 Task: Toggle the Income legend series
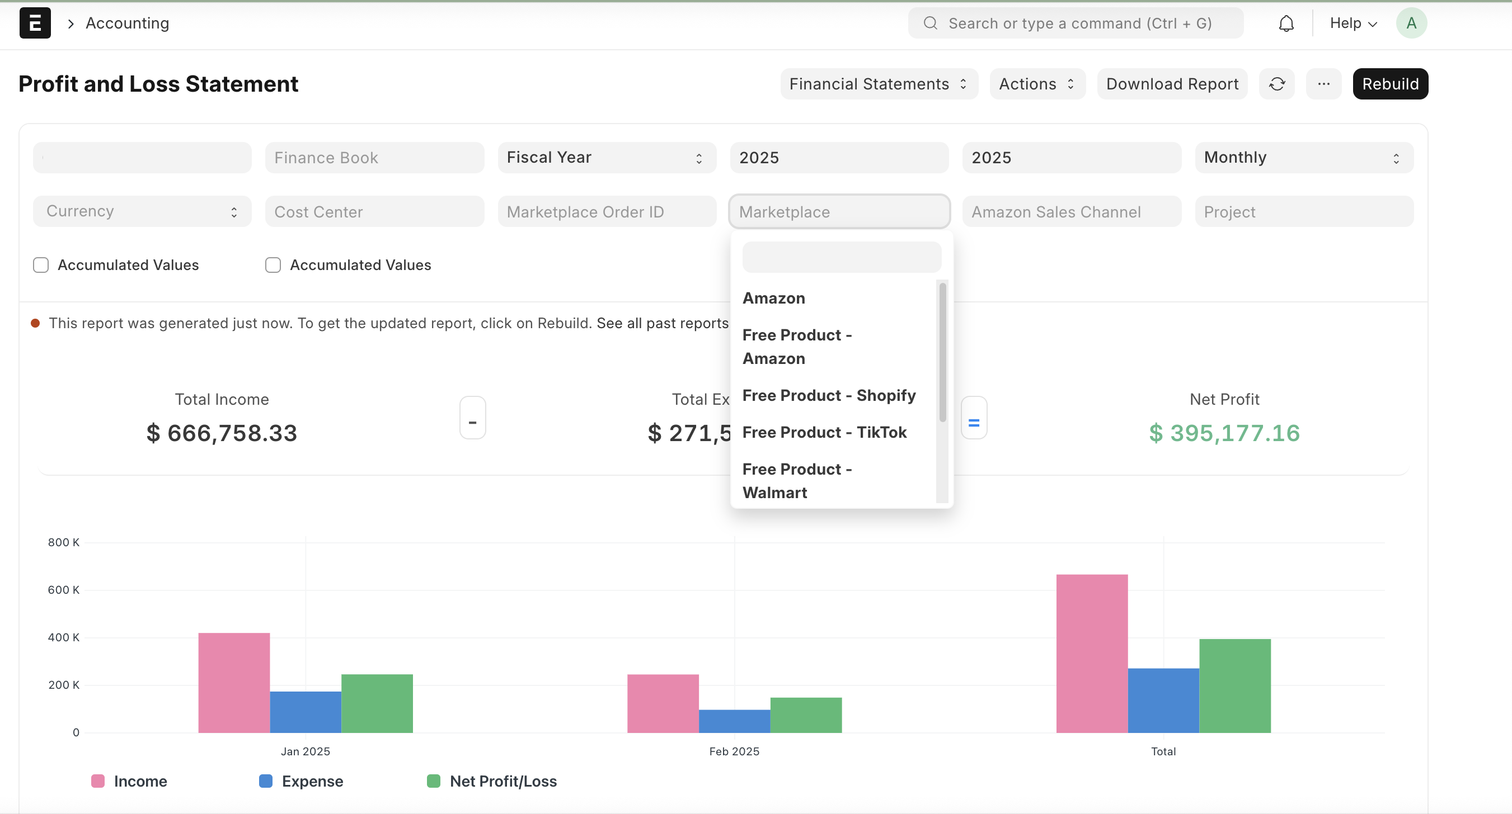[x=140, y=781]
